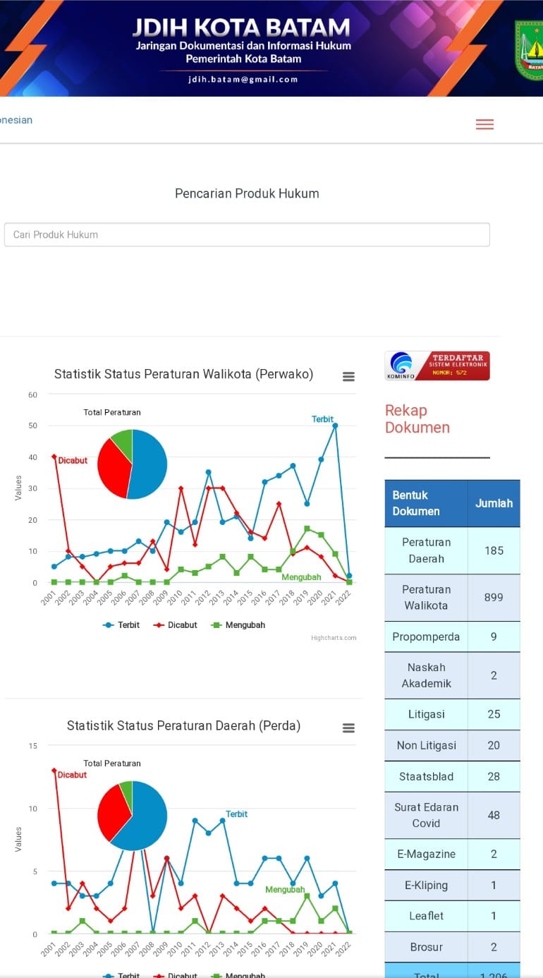Open the hamburger navigation menu

[484, 124]
